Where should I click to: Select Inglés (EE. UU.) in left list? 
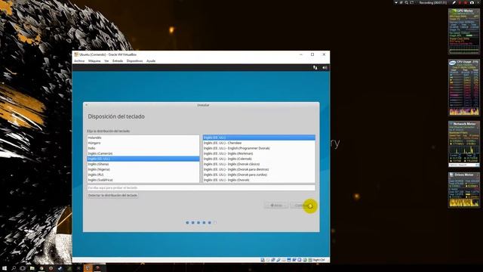143,159
